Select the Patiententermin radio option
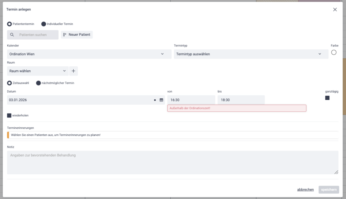This screenshot has width=346, height=199. [x=9, y=24]
